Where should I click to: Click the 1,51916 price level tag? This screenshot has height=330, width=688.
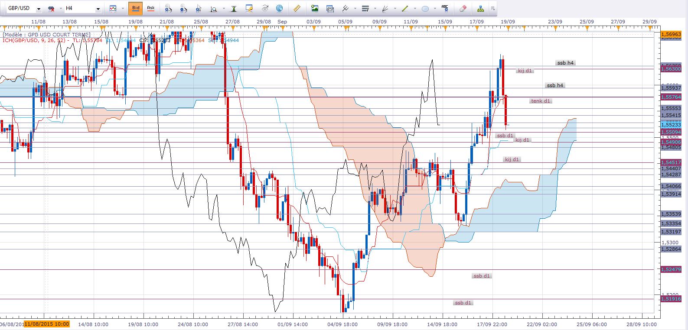pos(671,299)
